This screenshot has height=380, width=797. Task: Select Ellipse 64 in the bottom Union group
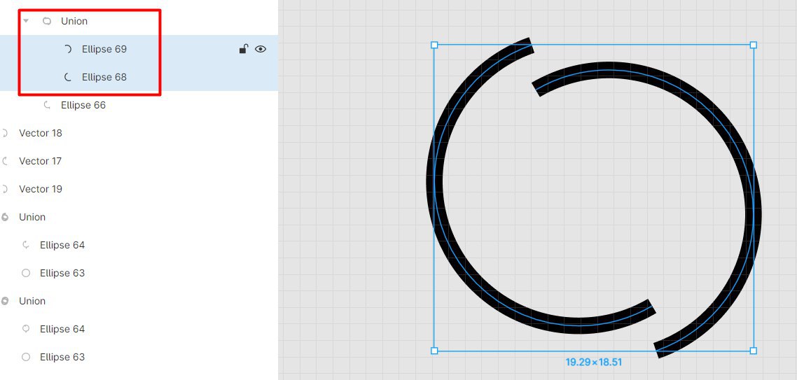pyautogui.click(x=62, y=329)
